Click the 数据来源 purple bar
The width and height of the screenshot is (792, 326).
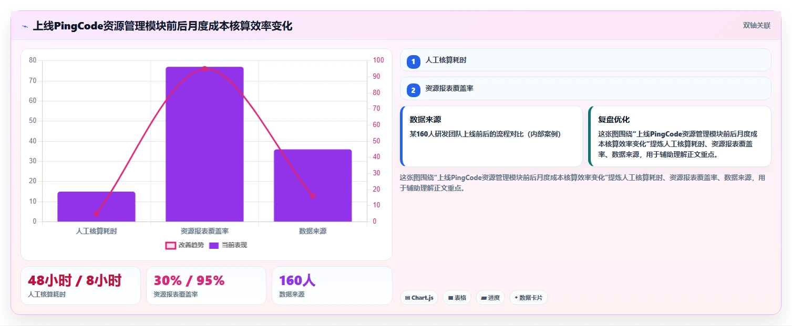313,185
